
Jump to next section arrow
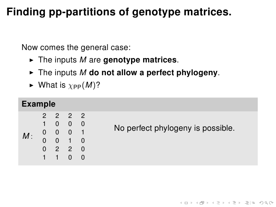pyautogui.click(x=239, y=203)
